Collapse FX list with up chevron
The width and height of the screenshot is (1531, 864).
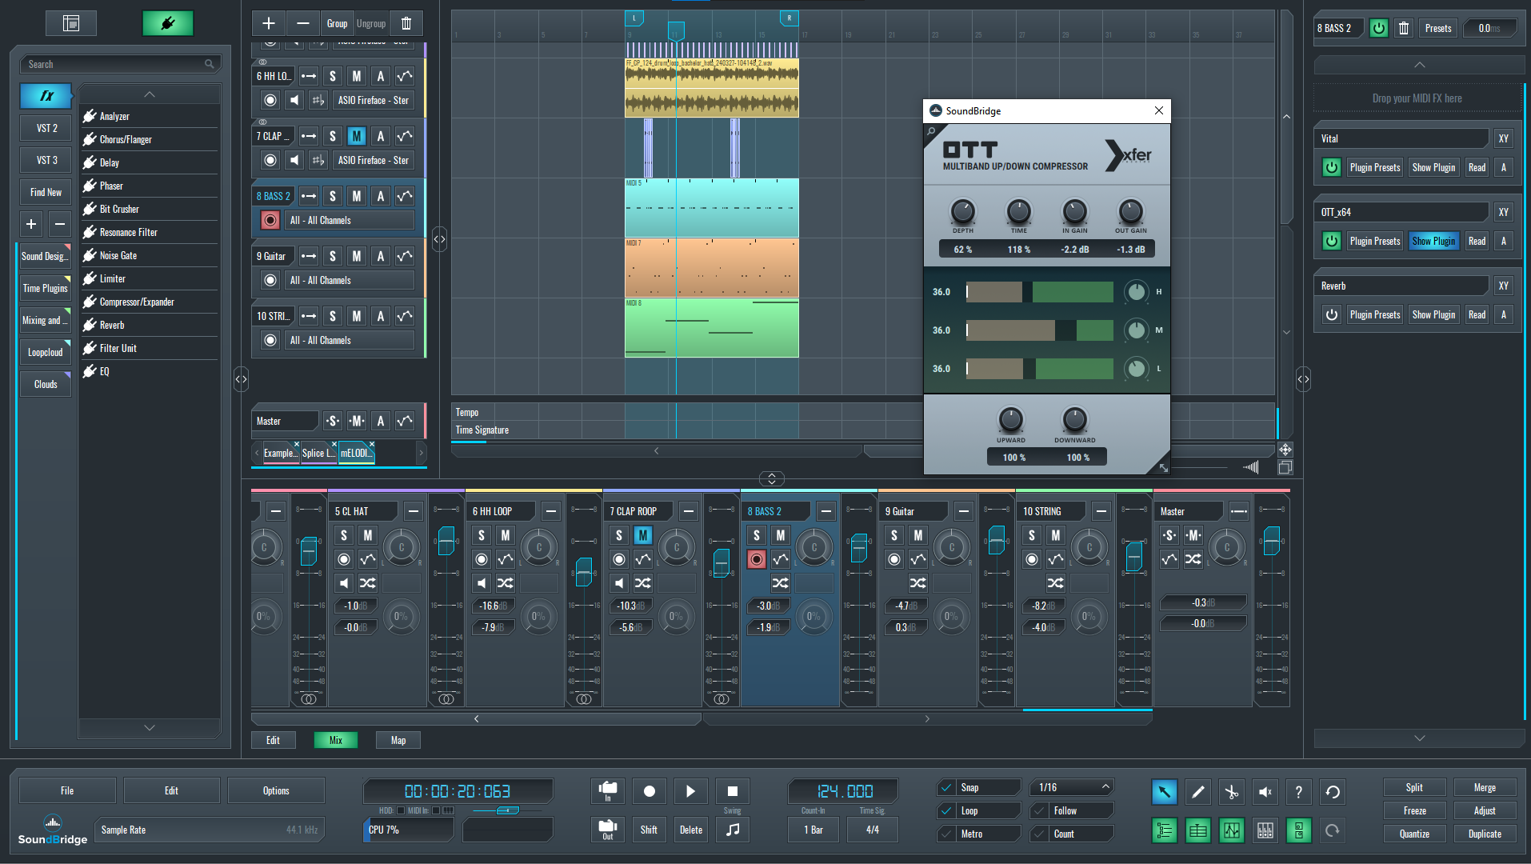click(x=150, y=94)
